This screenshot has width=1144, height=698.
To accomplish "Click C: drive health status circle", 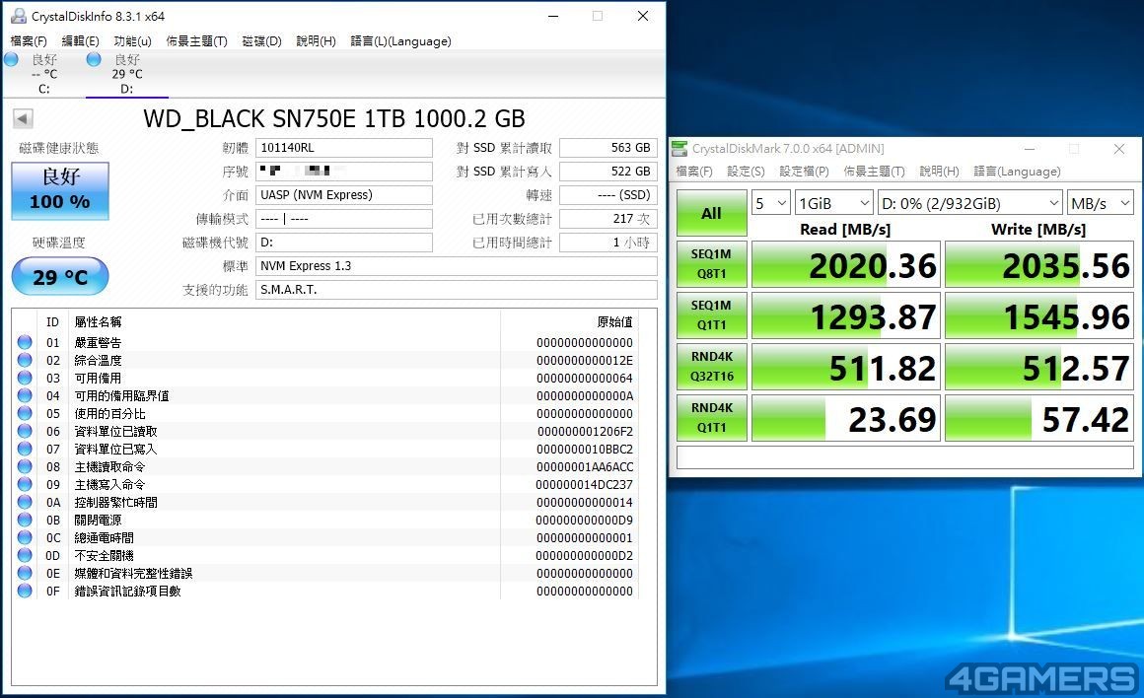I will tap(11, 60).
